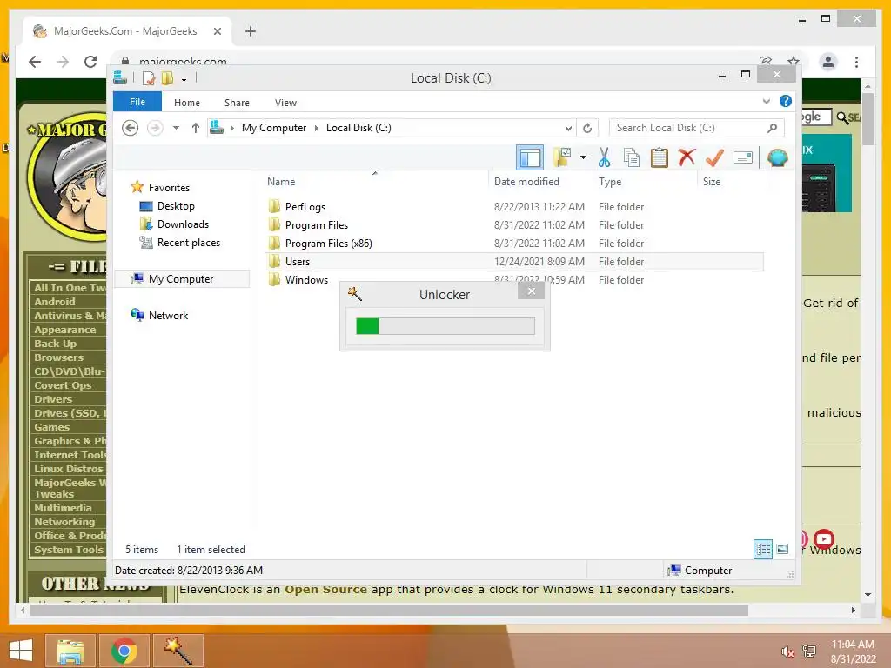Open the View ribbon tab
The image size is (891, 668).
285,103
